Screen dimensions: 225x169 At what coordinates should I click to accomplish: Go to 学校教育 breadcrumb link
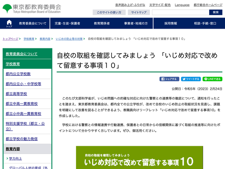[29, 39]
